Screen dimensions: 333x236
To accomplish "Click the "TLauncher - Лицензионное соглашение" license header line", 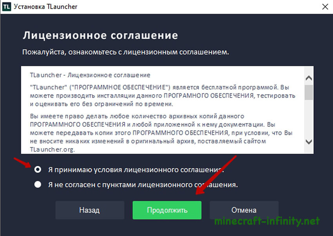I will (x=90, y=75).
